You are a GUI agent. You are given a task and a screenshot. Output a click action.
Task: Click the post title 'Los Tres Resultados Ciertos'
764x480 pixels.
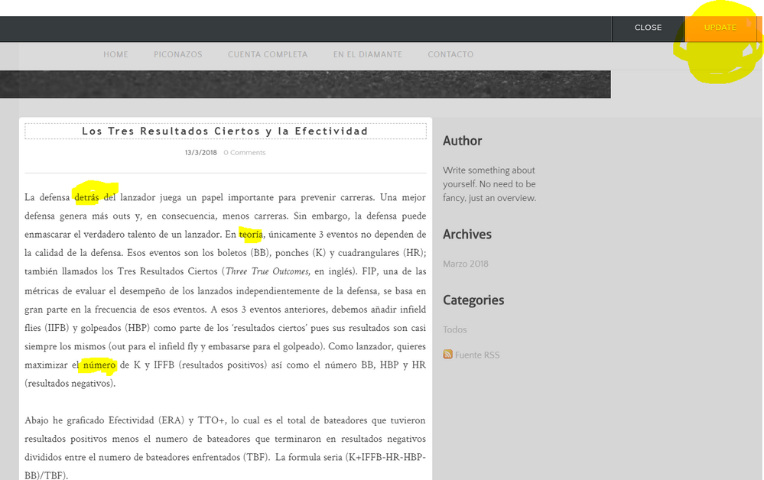[225, 131]
